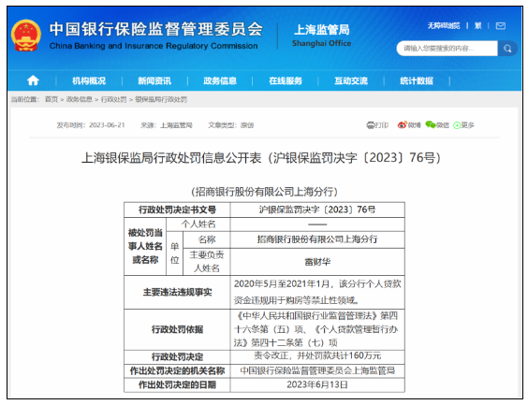Click the 文章类型 article type text
Image resolution: width=528 pixels, height=405 pixels.
click(x=230, y=125)
